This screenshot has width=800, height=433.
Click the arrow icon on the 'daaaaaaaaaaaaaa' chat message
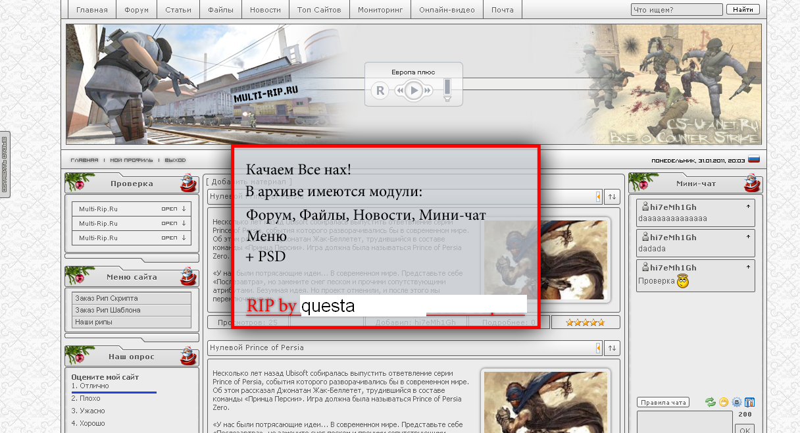(747, 207)
